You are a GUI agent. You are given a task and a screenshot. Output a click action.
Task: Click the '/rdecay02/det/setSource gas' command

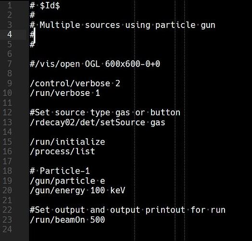[x=98, y=122]
